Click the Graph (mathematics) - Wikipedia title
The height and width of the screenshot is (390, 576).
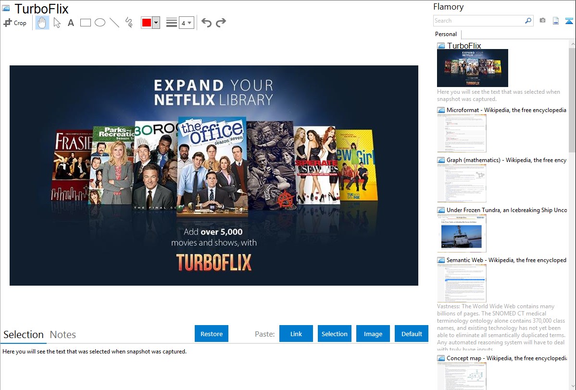coord(506,160)
